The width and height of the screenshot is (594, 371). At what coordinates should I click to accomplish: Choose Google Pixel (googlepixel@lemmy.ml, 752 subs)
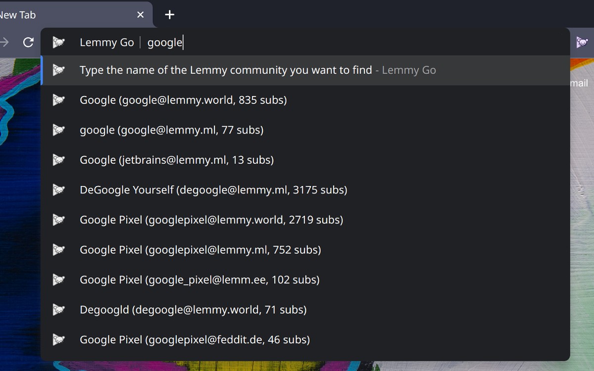(x=200, y=250)
